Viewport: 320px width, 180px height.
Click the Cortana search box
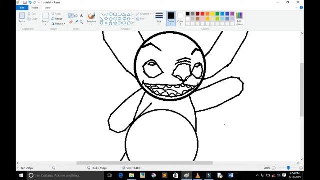65,175
